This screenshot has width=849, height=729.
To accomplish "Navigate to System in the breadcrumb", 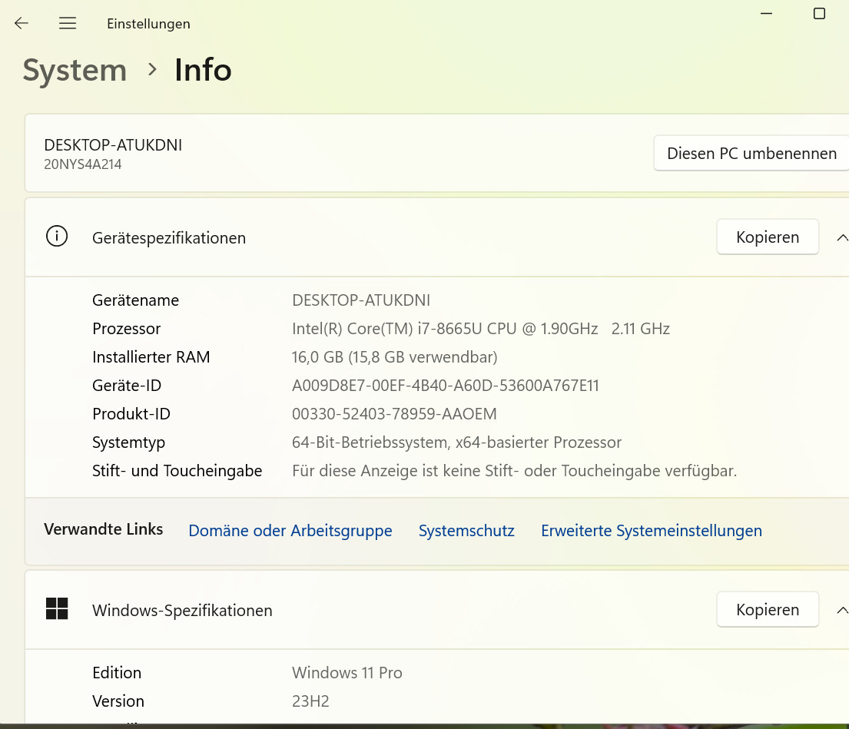I will point(75,71).
